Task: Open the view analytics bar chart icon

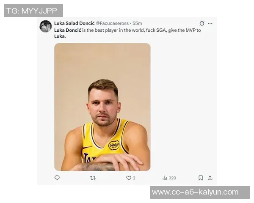Action: (x=165, y=178)
